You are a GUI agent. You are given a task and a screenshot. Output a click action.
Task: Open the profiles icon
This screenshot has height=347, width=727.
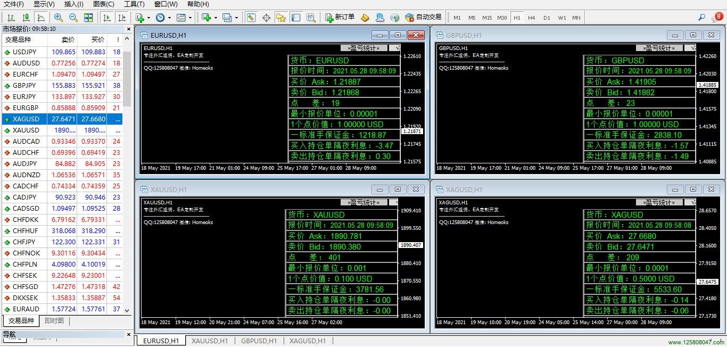(227, 18)
